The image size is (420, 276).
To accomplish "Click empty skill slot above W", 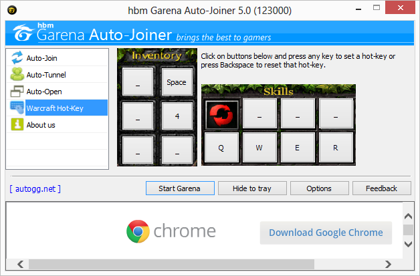I will 259,114.
